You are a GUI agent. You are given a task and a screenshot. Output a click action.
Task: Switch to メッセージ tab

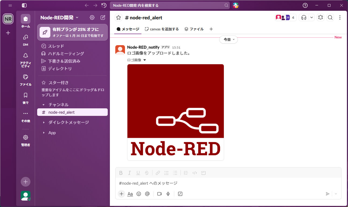[x=128, y=29]
